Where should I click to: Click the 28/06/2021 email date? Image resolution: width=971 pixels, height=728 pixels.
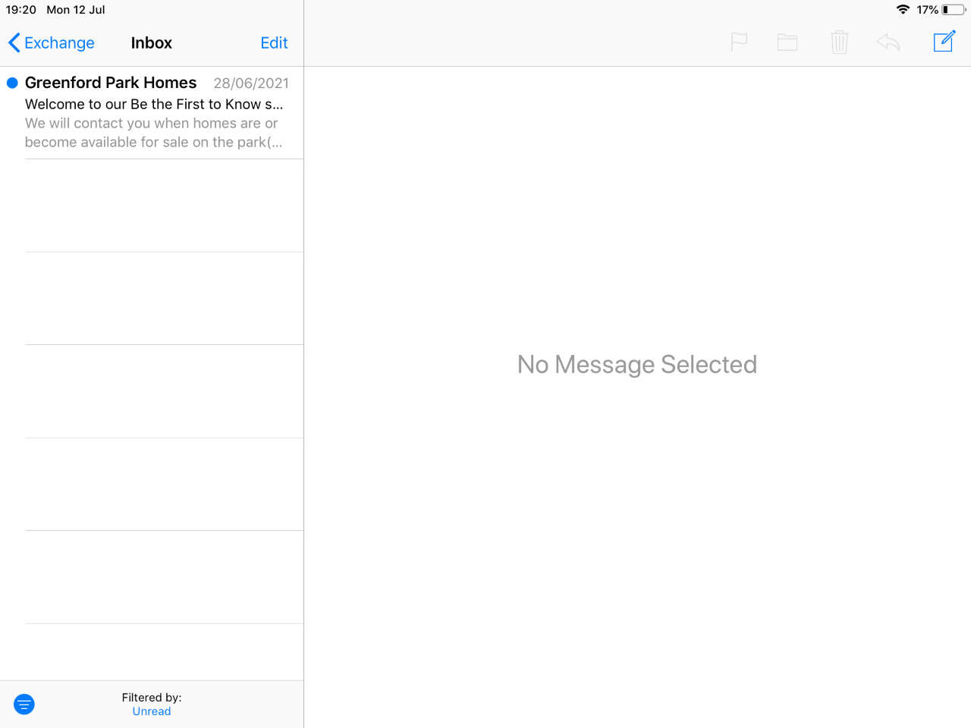tap(251, 83)
